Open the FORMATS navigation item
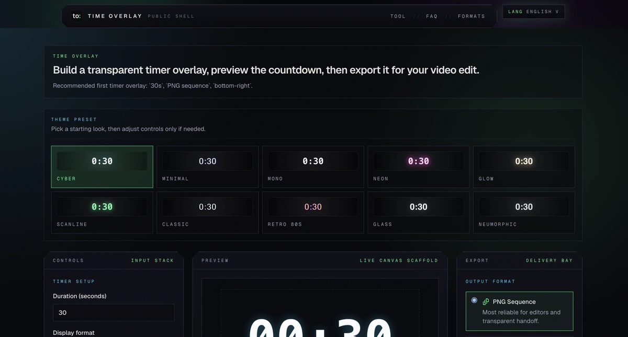 click(x=472, y=16)
